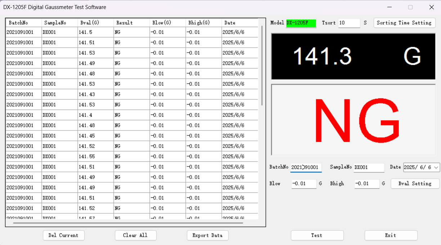This screenshot has height=245, width=441.
Task: Click the Bval Setting button
Action: 415,183
